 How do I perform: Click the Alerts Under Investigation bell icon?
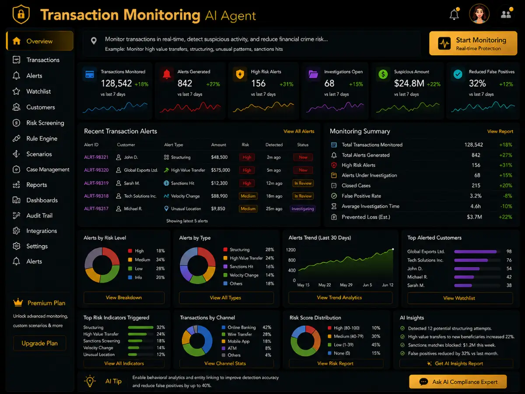334,175
